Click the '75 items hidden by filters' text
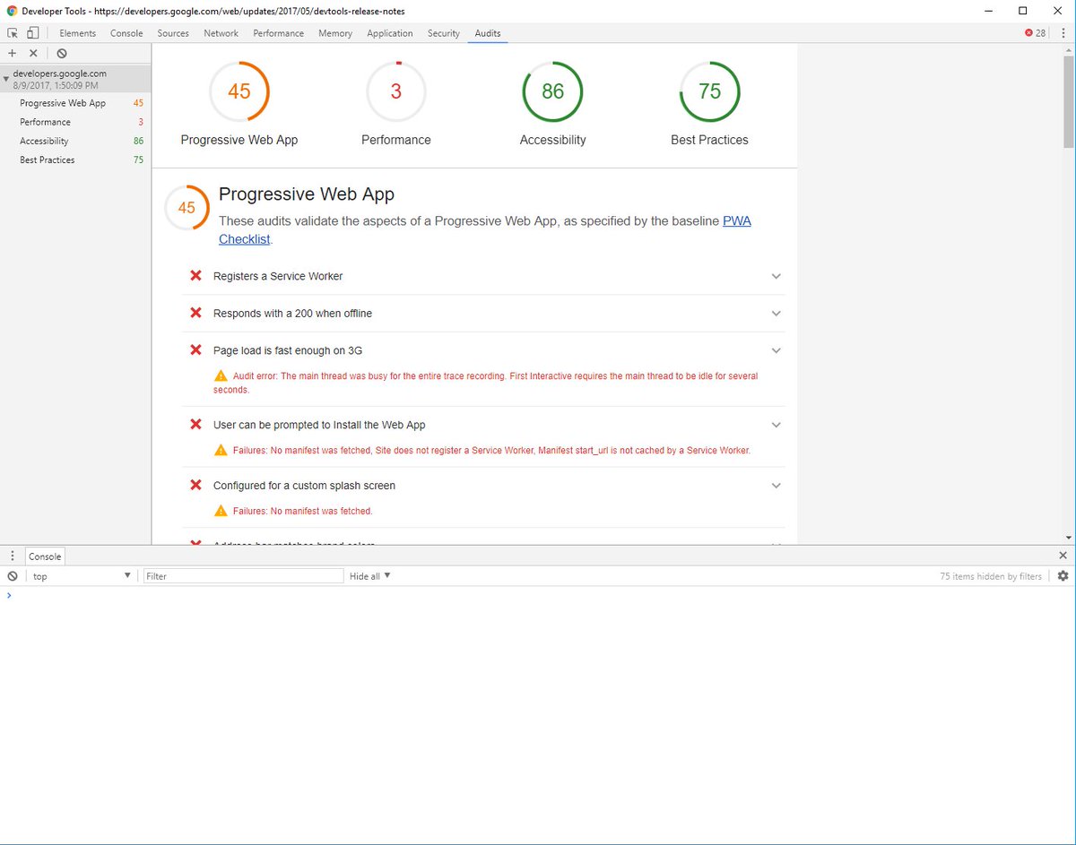The width and height of the screenshot is (1076, 845). (x=991, y=576)
